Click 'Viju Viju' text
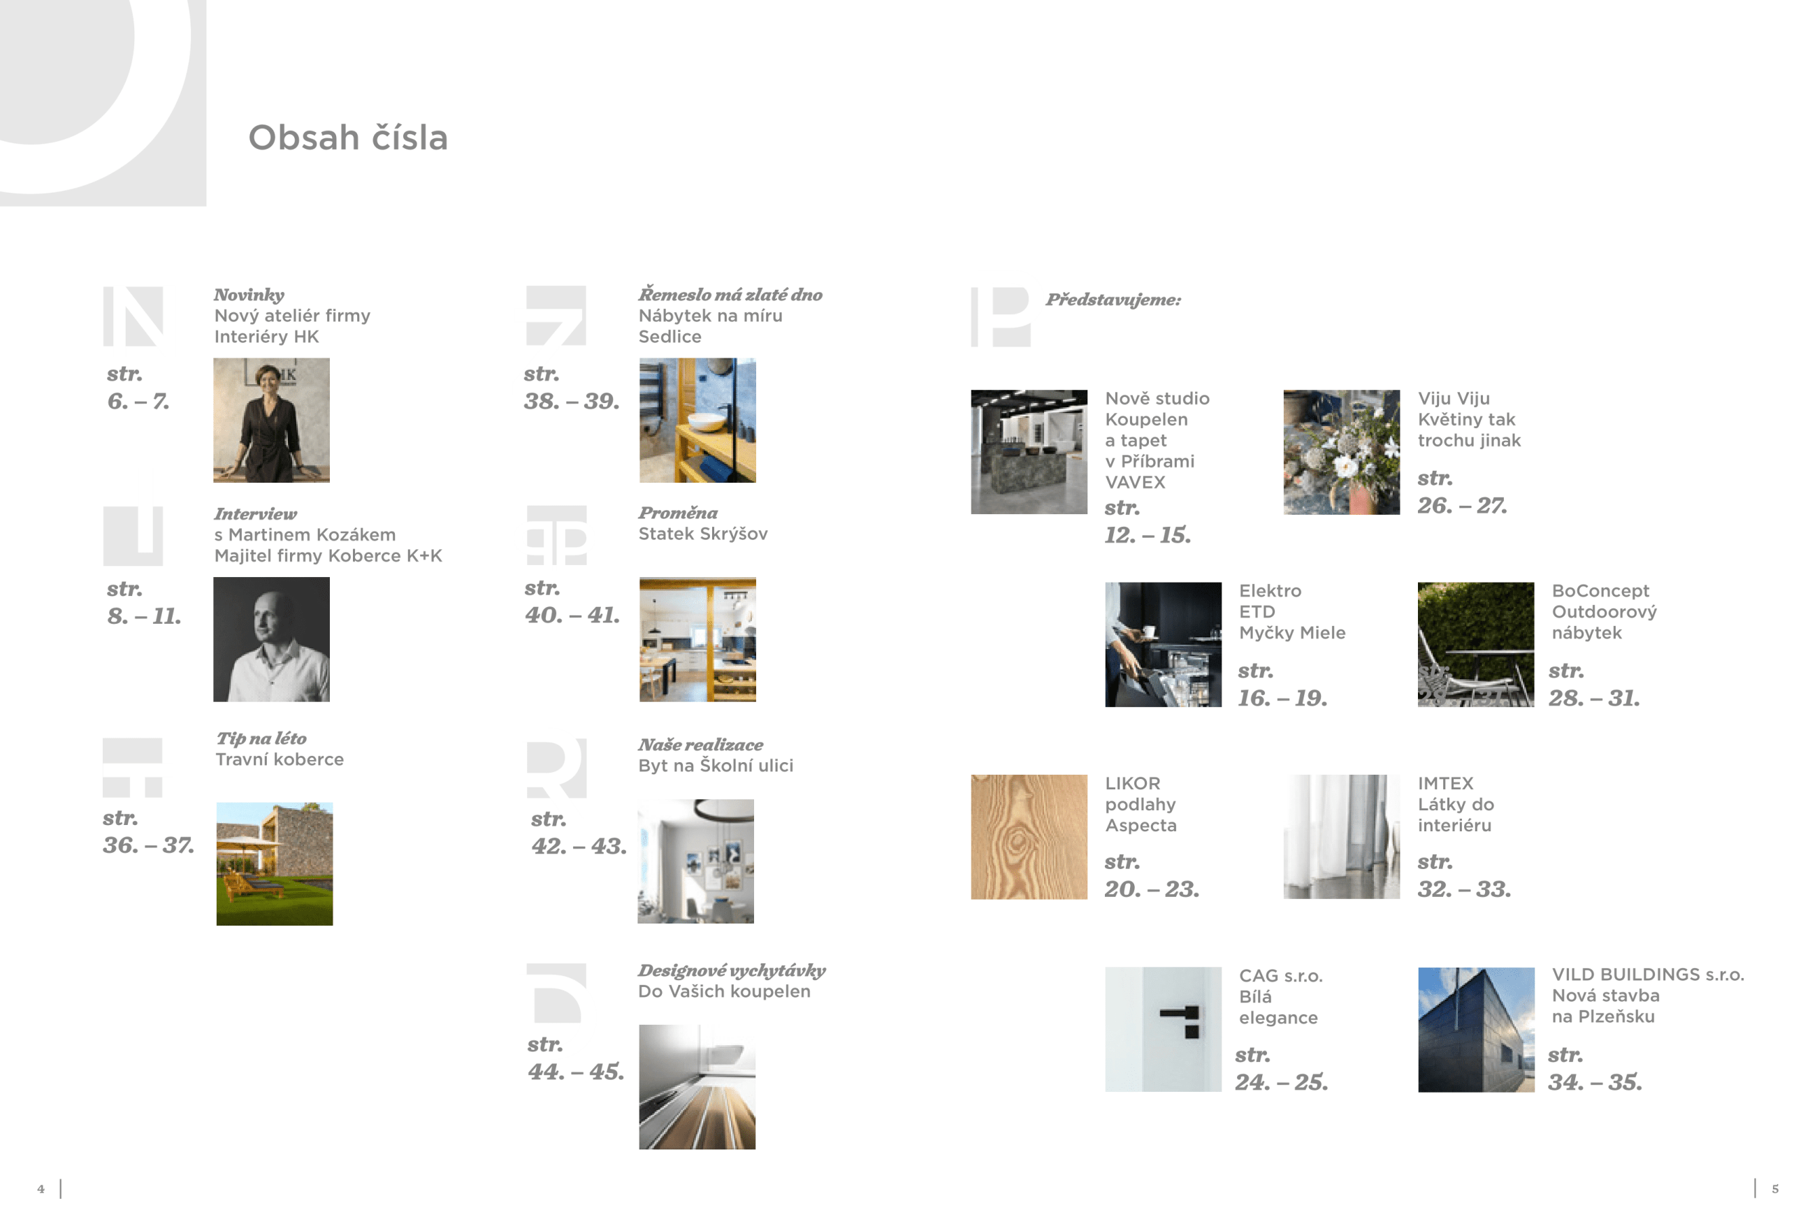The width and height of the screenshot is (1817, 1226). click(1454, 398)
